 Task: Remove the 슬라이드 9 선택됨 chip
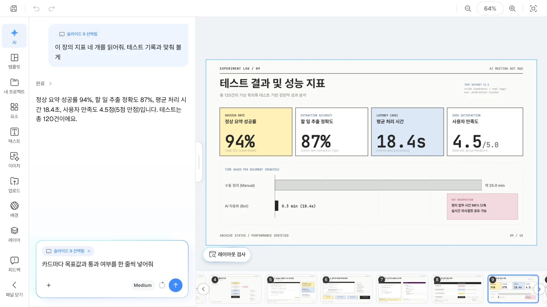click(x=89, y=251)
